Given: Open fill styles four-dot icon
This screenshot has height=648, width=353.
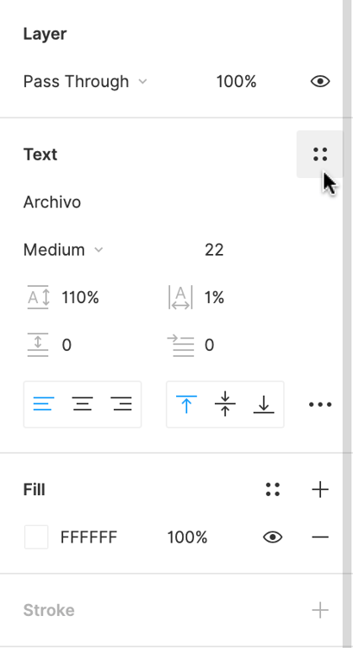Looking at the screenshot, I should point(272,489).
